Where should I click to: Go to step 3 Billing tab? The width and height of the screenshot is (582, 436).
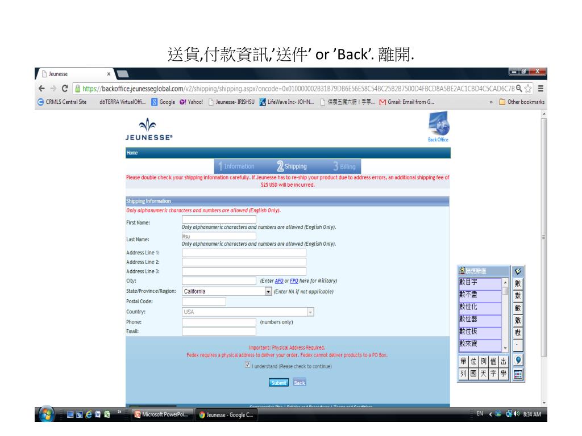344,166
